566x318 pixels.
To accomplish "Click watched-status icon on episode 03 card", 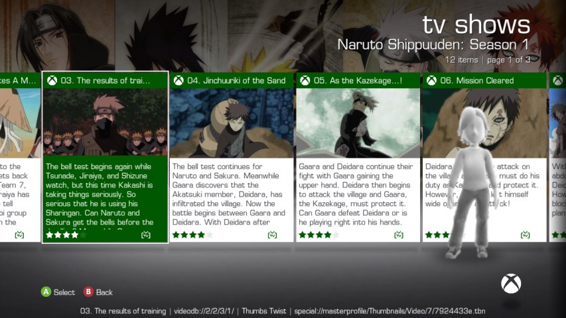I will point(146,235).
